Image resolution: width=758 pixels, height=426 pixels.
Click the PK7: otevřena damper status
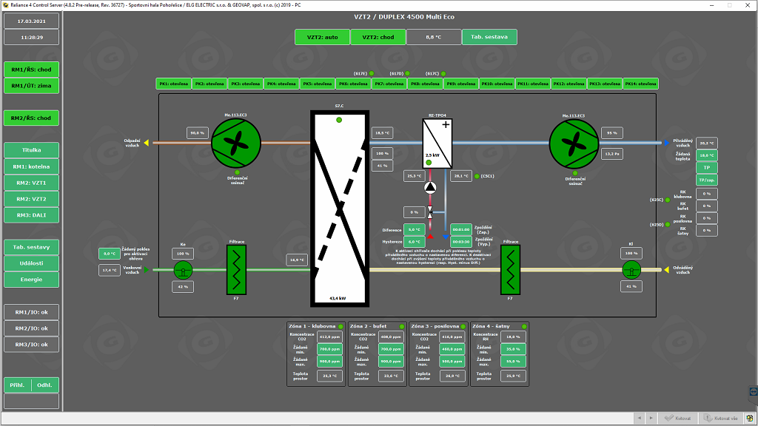pyautogui.click(x=389, y=84)
